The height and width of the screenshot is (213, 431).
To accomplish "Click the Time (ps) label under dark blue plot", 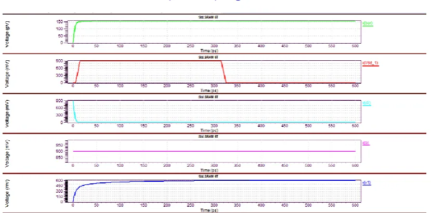I will tap(209, 210).
